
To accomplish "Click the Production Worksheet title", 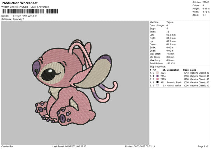I will tap(19, 3).
